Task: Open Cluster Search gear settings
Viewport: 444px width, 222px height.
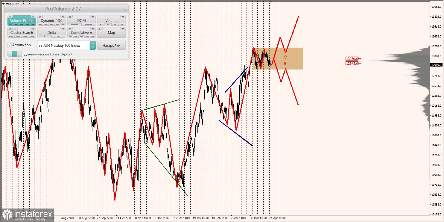Action: pyautogui.click(x=33, y=29)
